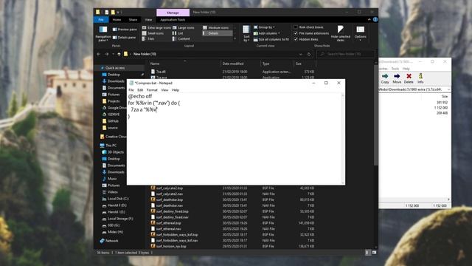
Task: Open Application Tools ribbon tab
Action: tap(173, 20)
